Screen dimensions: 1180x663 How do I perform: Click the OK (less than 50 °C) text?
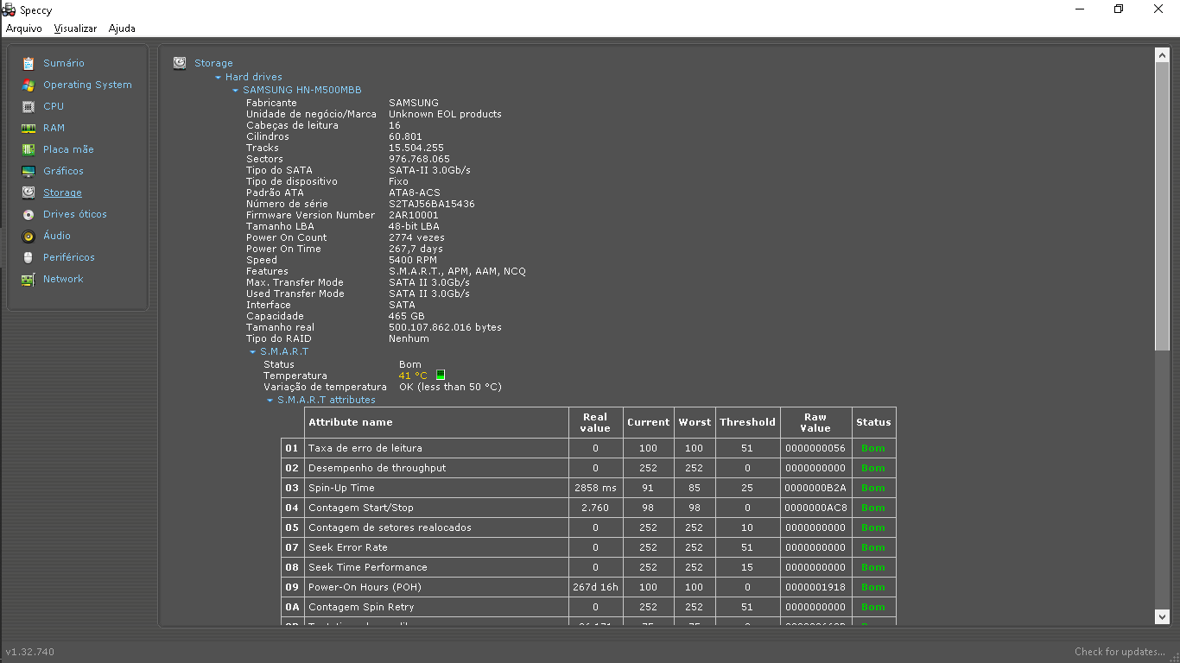click(x=450, y=387)
